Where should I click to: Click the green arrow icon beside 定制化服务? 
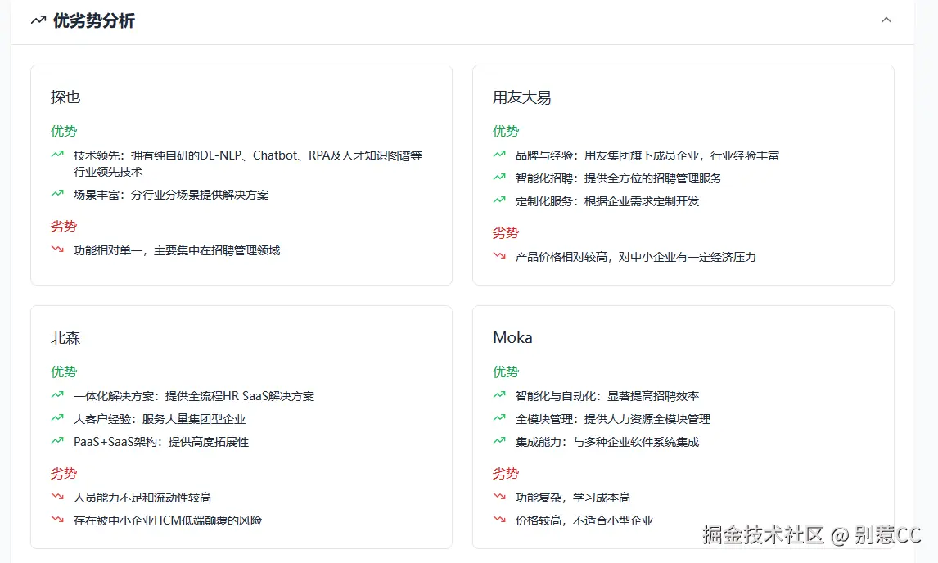[499, 200]
